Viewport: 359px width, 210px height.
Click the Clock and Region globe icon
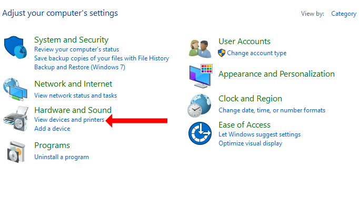[199, 106]
